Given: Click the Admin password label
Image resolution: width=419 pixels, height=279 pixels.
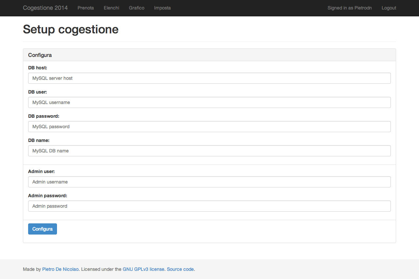Looking at the screenshot, I should [x=47, y=196].
